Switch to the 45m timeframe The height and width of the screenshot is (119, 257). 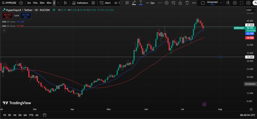(49, 3)
